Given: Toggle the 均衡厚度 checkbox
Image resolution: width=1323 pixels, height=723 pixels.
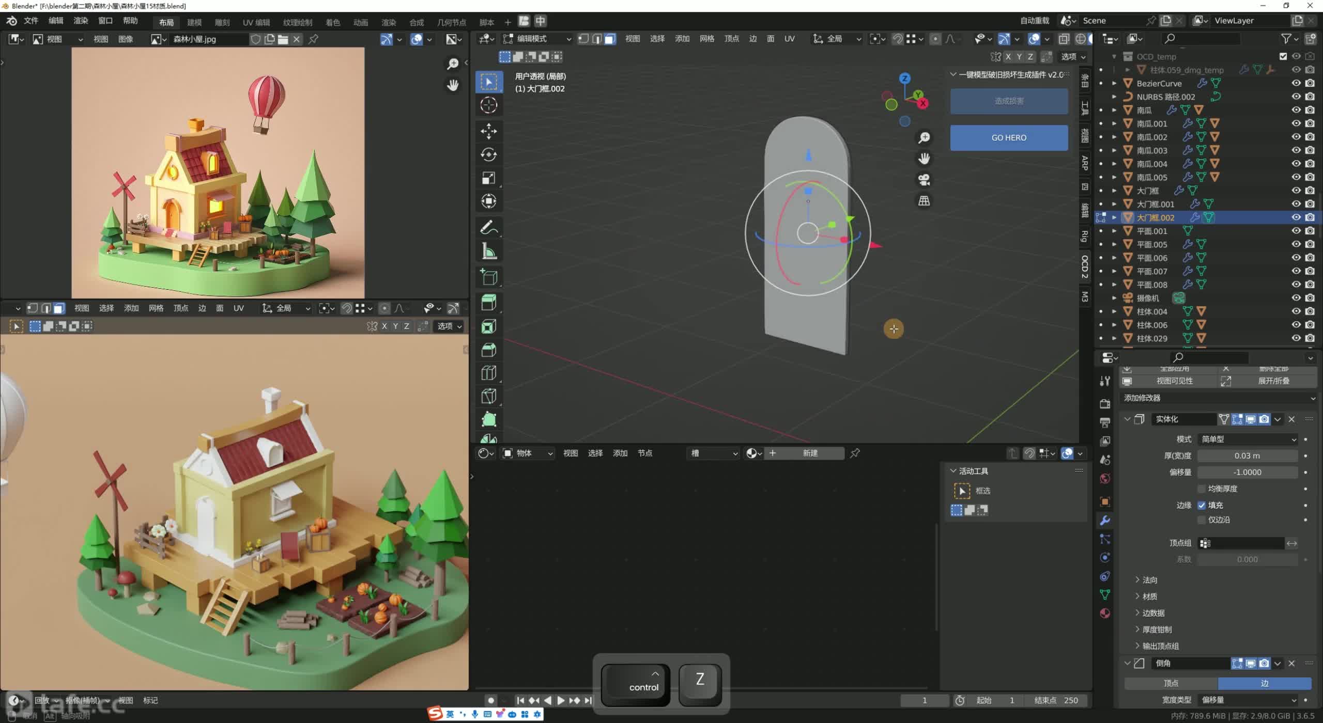Looking at the screenshot, I should [1202, 489].
